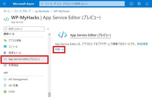The image size is (152, 97).
Task: Click the 開発ツール section header
Action: coord(9,34)
